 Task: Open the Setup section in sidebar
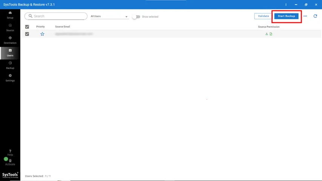pyautogui.click(x=10, y=15)
